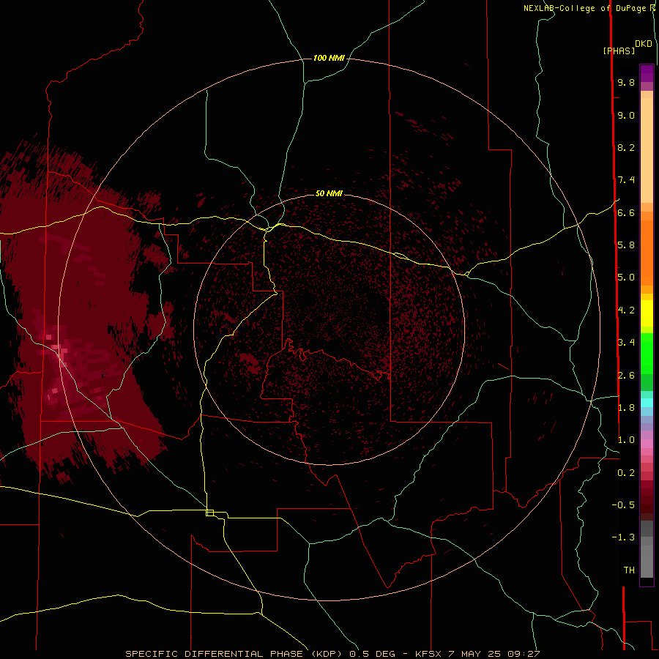Pick the purple swatch atop the color scale
The width and height of the screenshot is (659, 659).
(647, 73)
